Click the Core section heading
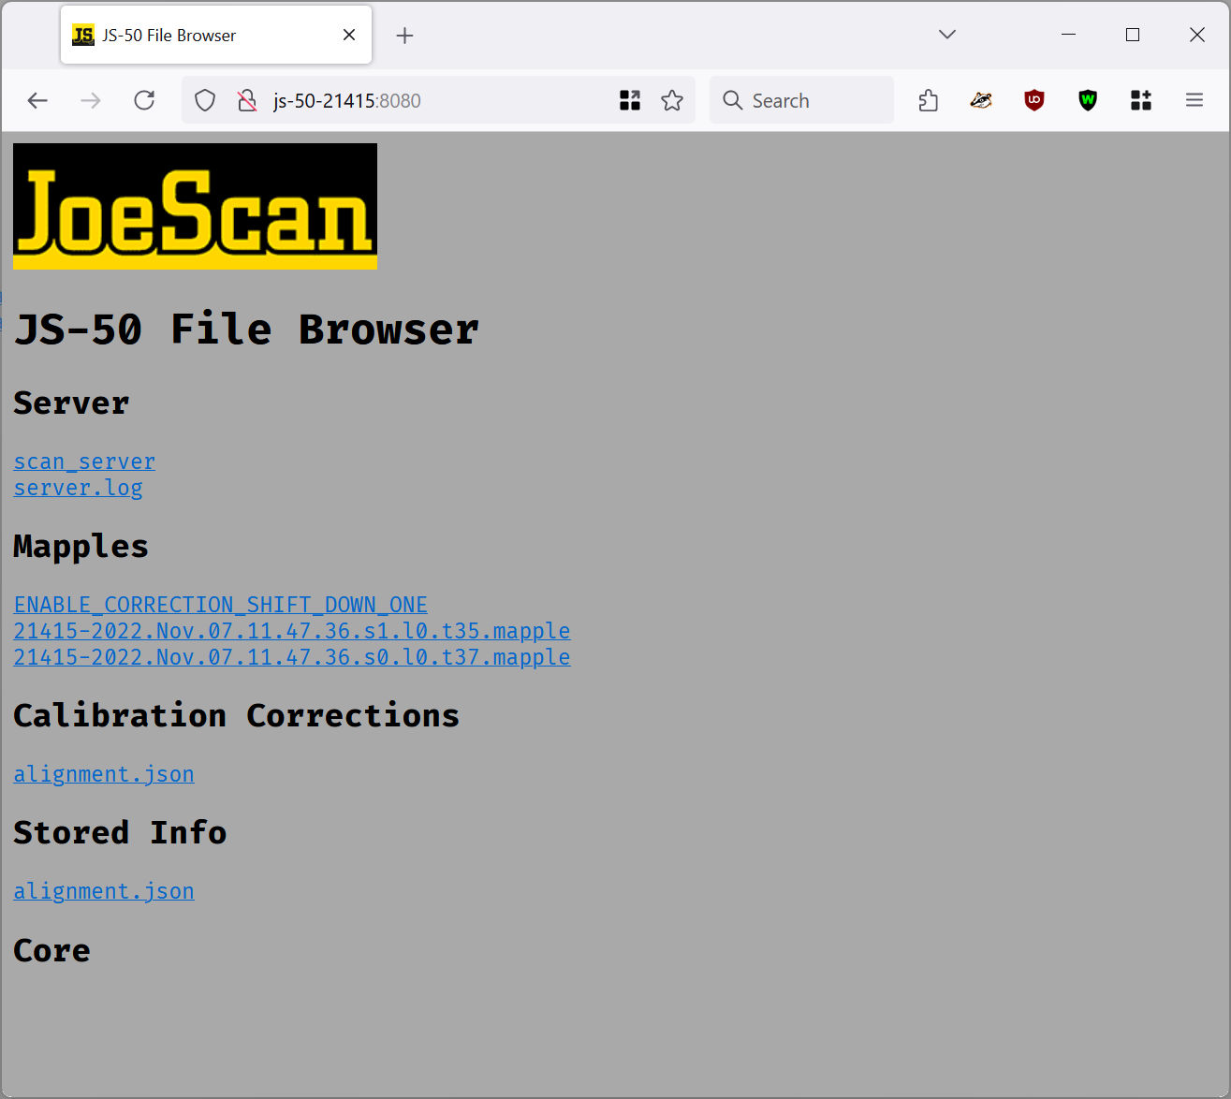This screenshot has height=1099, width=1231. coord(51,950)
